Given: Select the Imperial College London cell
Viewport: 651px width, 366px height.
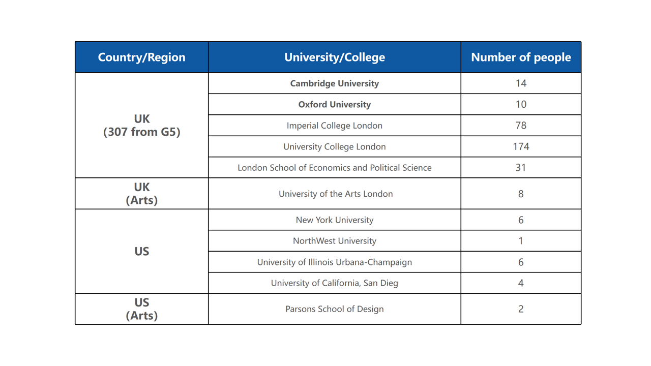Looking at the screenshot, I should 335,126.
